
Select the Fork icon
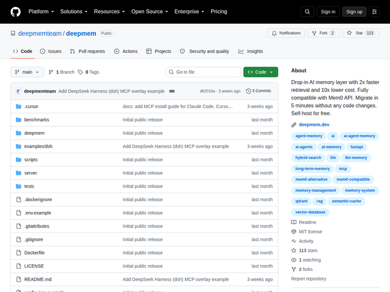coord(314,34)
